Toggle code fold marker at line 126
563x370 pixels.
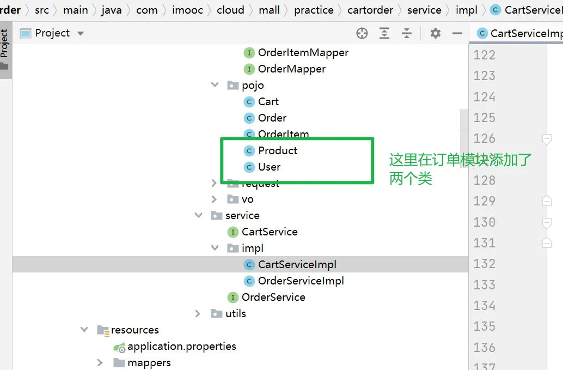point(547,139)
